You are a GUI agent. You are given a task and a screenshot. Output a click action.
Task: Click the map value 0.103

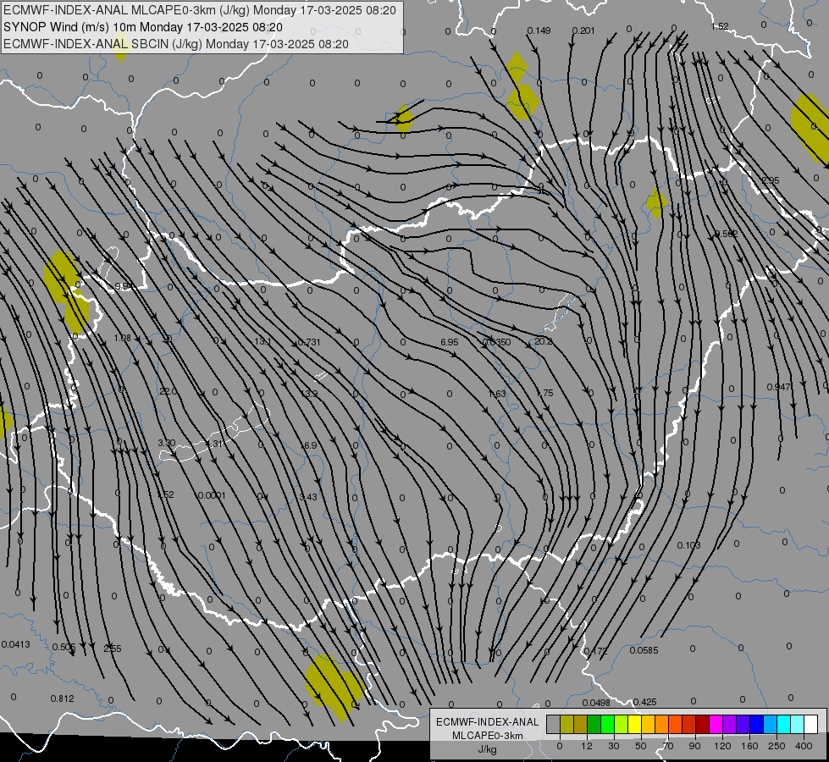(x=689, y=545)
